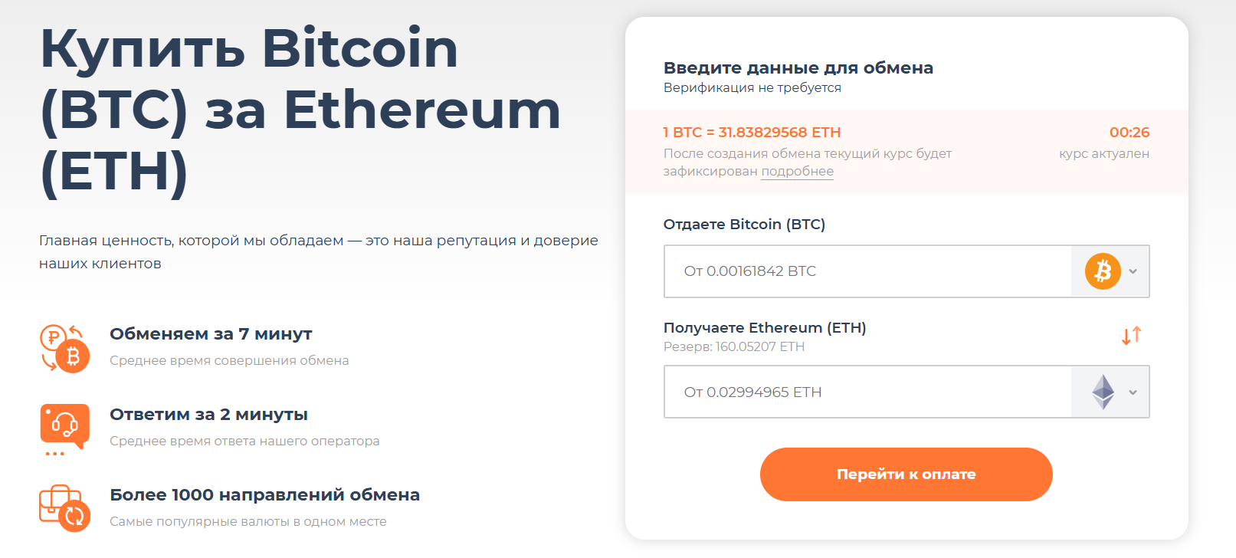Click the "Купить Bitcoin (BTC) за Ethereum" title
This screenshot has height=558, width=1236.
point(300,110)
